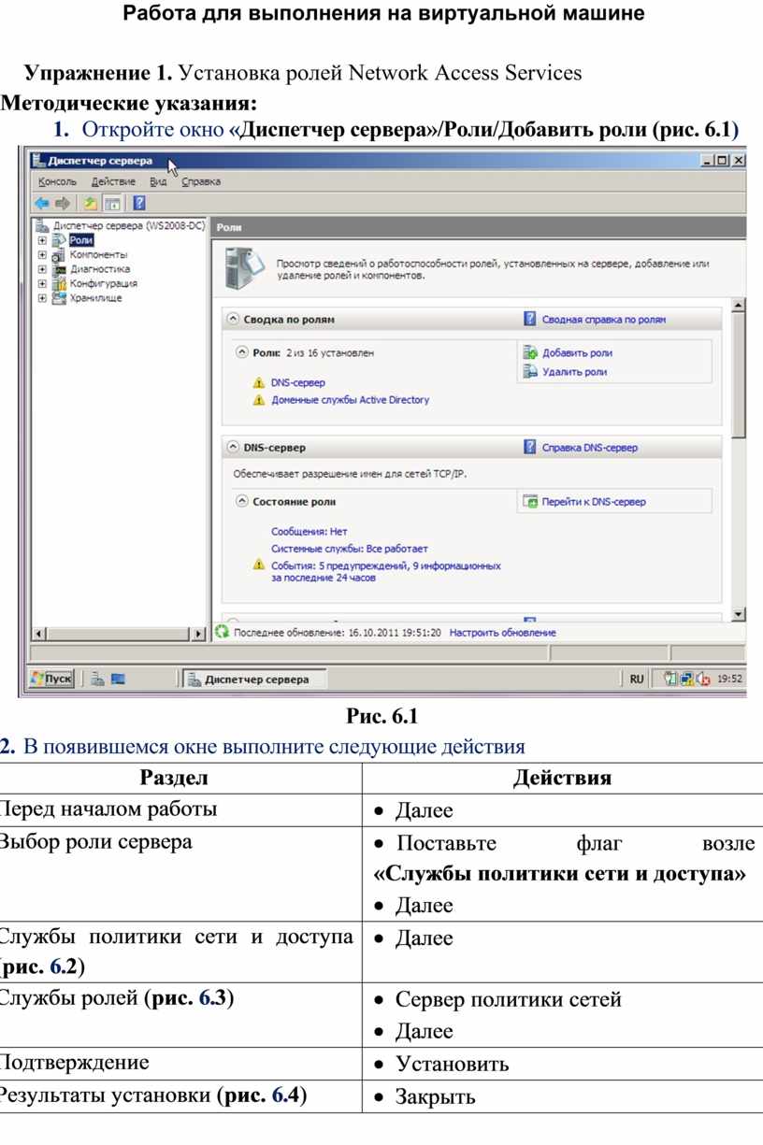This screenshot has height=1145, width=763.
Task: Click the Диагностика node icon in the tree
Action: pyautogui.click(x=59, y=269)
